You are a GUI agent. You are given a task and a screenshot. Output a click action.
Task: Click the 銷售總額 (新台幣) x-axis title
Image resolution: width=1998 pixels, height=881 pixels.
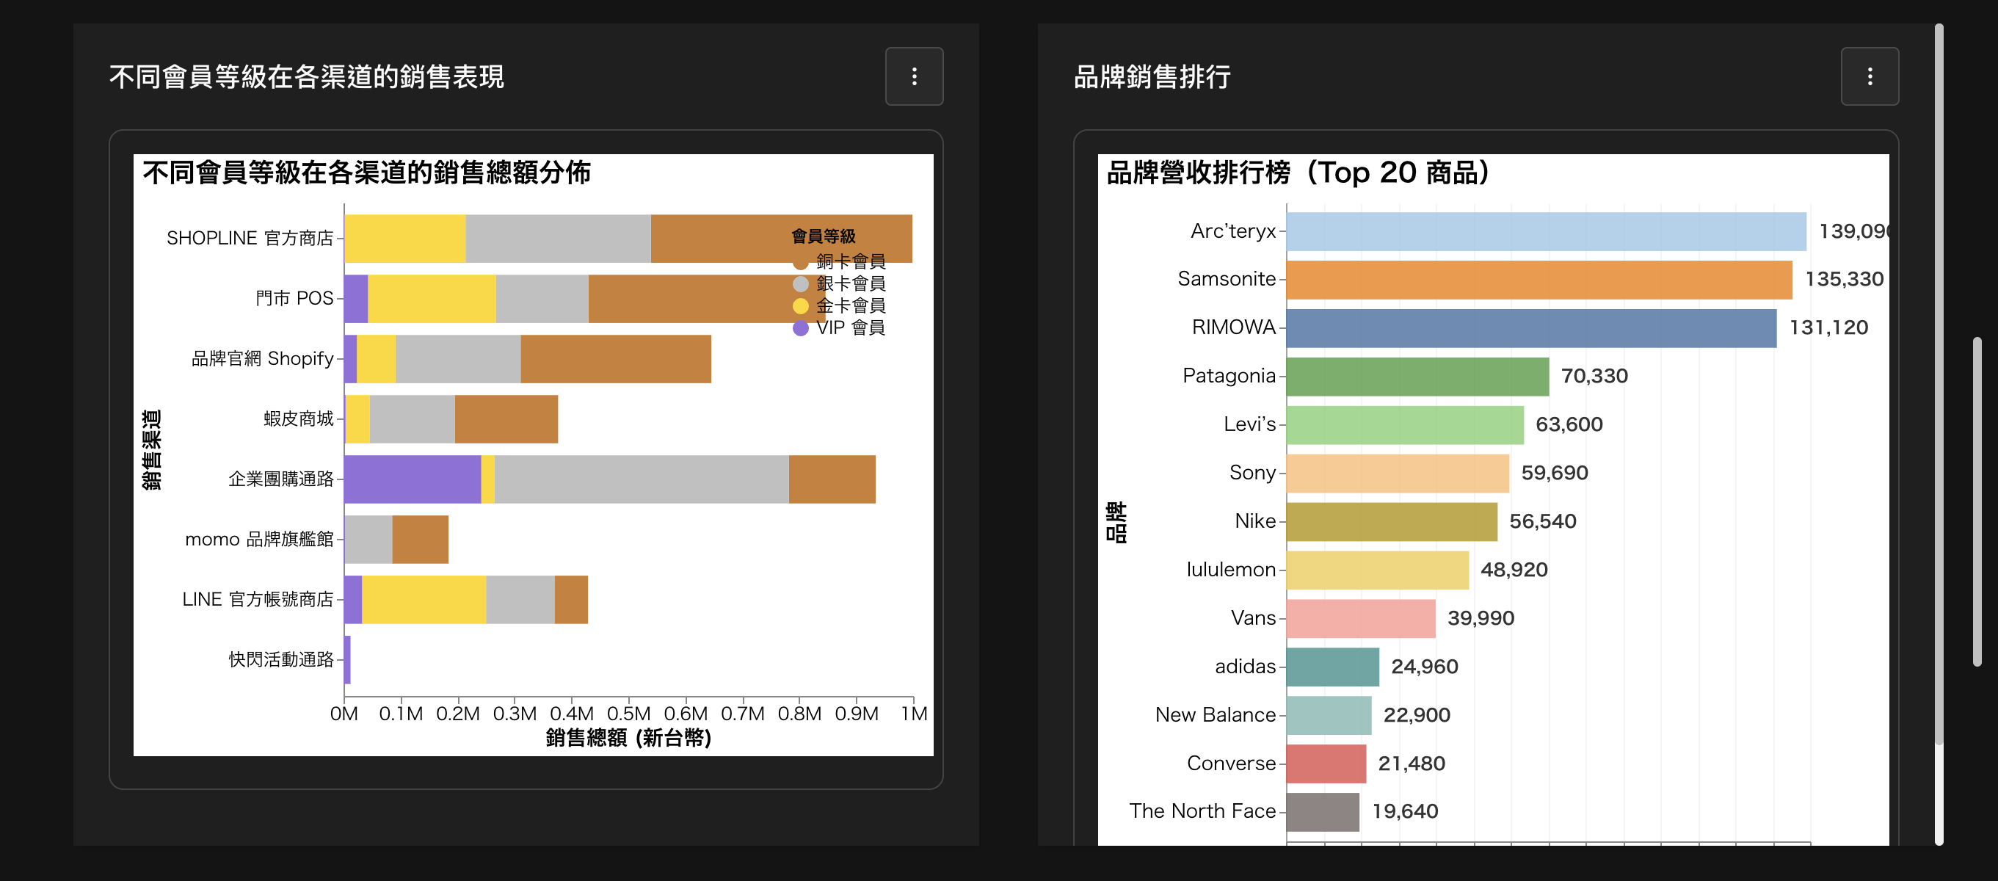click(x=628, y=738)
